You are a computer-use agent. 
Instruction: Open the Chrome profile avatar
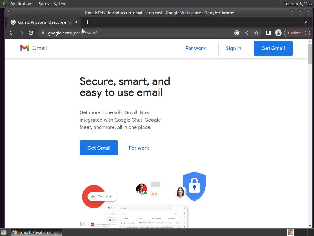[x=278, y=33]
